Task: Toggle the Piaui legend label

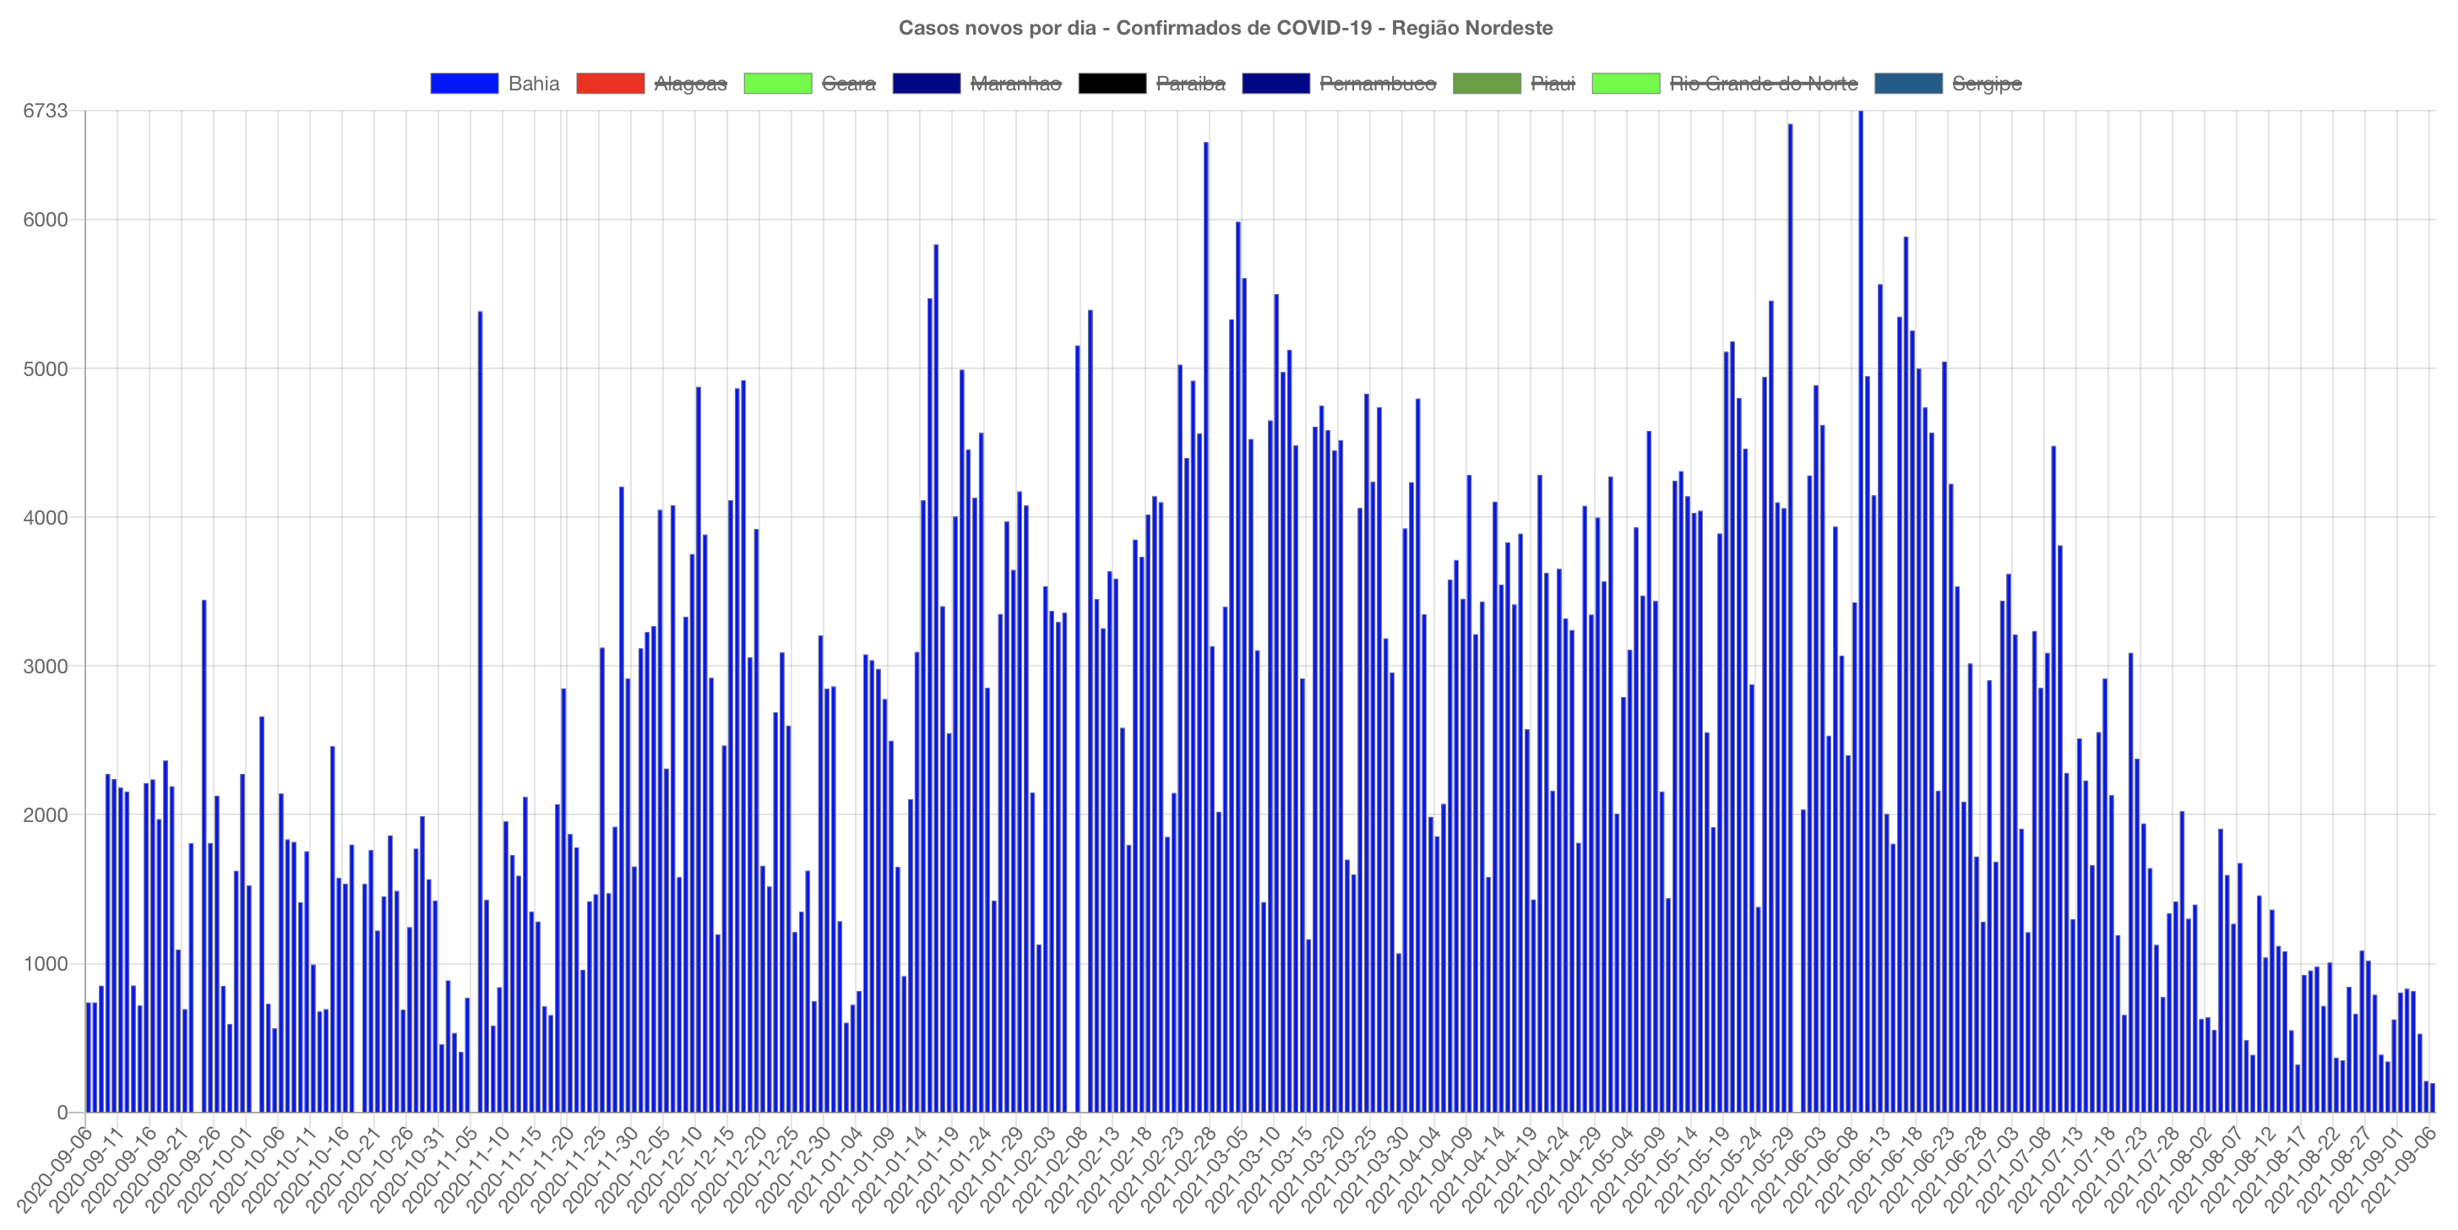Action: click(x=1553, y=84)
